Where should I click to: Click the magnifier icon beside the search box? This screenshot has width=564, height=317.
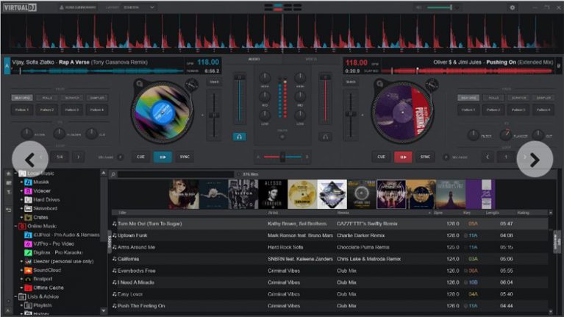coord(113,174)
